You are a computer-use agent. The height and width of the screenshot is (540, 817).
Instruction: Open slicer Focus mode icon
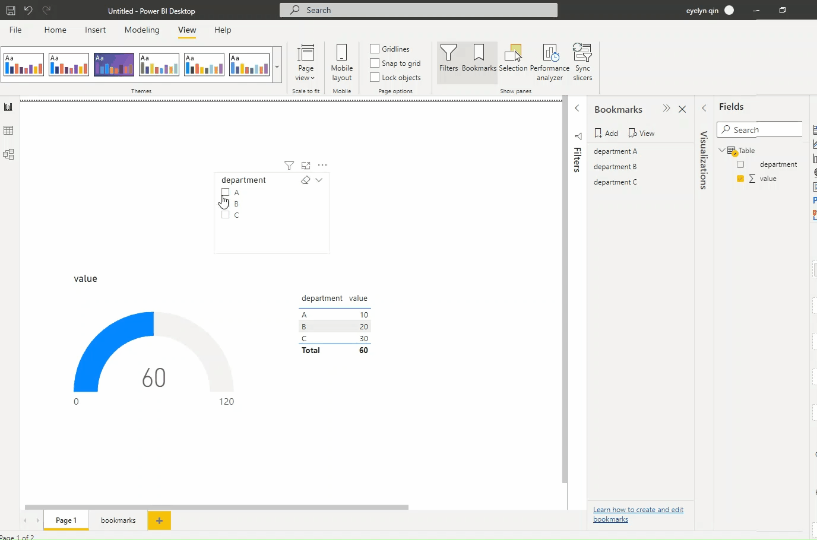pyautogui.click(x=306, y=166)
